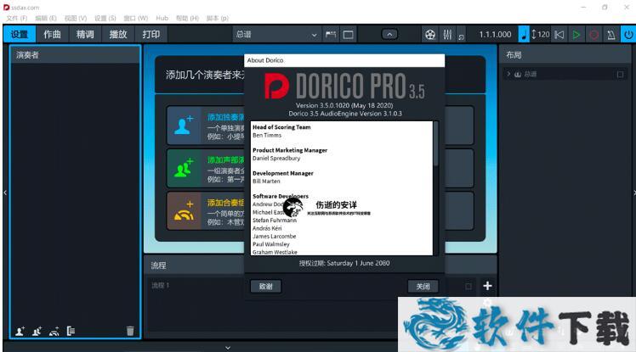Click the 关闭 button in the About dialog

click(423, 287)
